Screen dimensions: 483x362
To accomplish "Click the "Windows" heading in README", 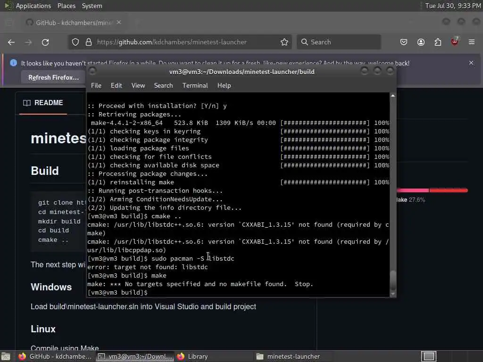I will coord(51,287).
